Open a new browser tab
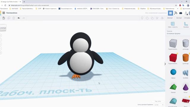Viewport: 190px width, 107px height. click(x=24, y=2)
